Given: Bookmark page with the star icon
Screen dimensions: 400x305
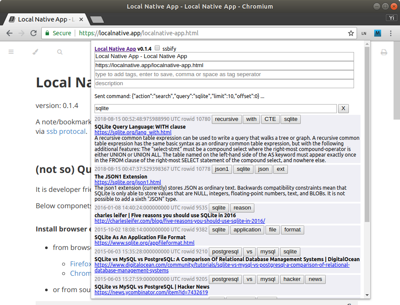Looking at the screenshot, I should pos(351,33).
